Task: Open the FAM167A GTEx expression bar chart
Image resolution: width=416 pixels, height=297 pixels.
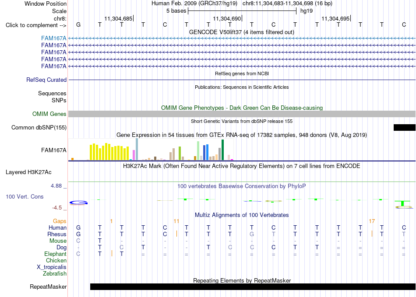Action: click(x=151, y=150)
